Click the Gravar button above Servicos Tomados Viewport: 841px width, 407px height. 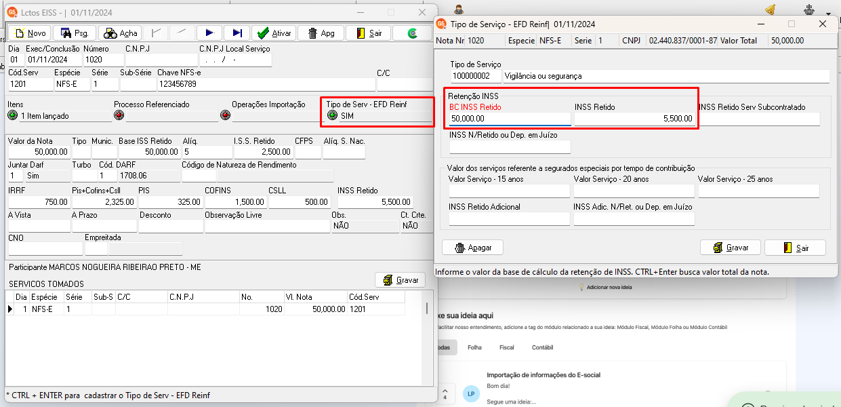pos(400,279)
